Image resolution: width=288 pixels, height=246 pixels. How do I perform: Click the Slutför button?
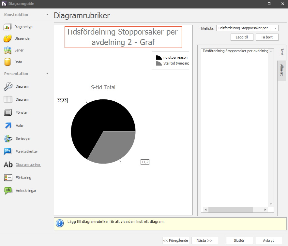tap(239, 240)
